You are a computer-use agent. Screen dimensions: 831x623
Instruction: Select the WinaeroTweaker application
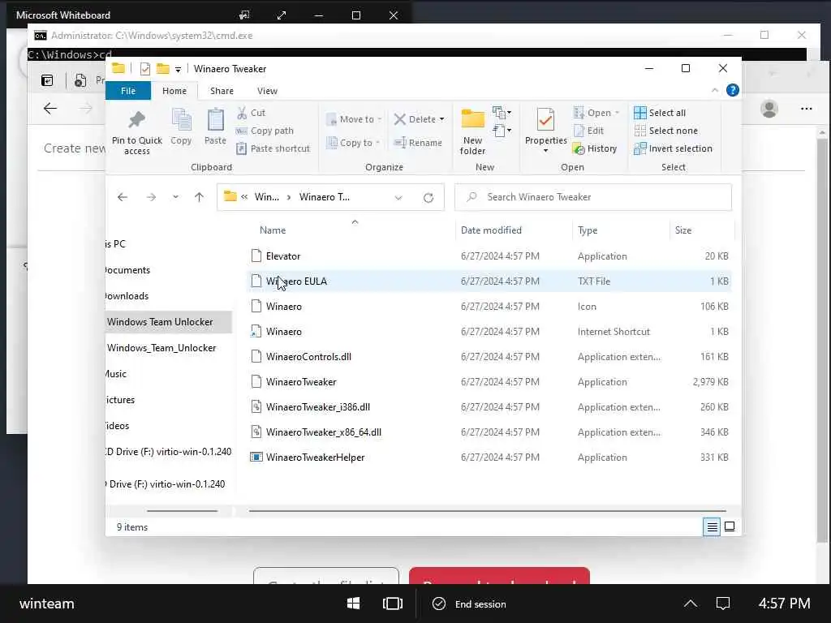coord(489,382)
